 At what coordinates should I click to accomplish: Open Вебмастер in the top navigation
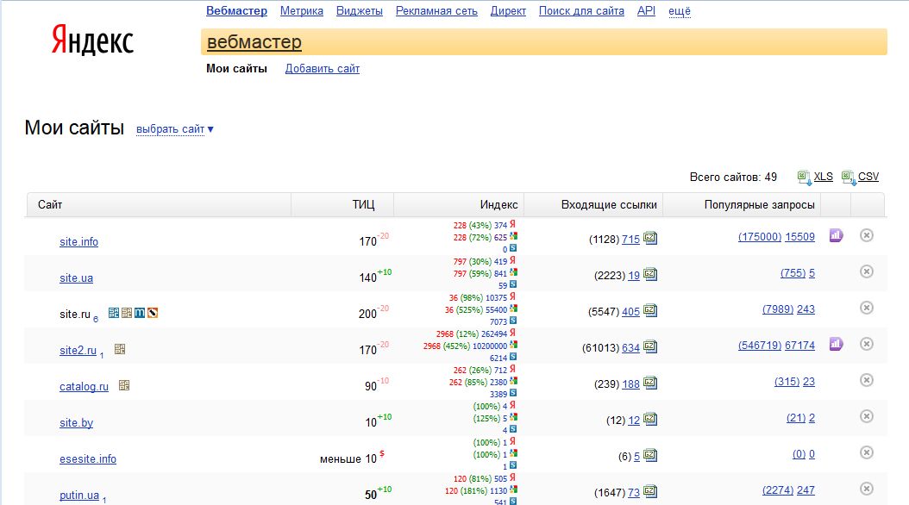click(236, 11)
